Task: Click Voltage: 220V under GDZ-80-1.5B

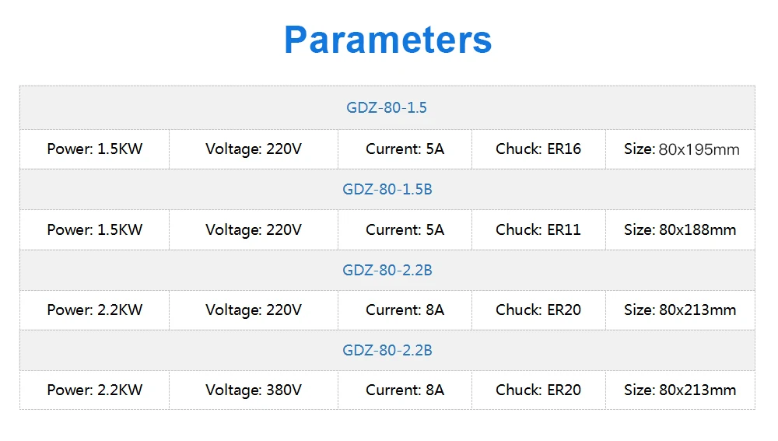Action: (x=254, y=229)
